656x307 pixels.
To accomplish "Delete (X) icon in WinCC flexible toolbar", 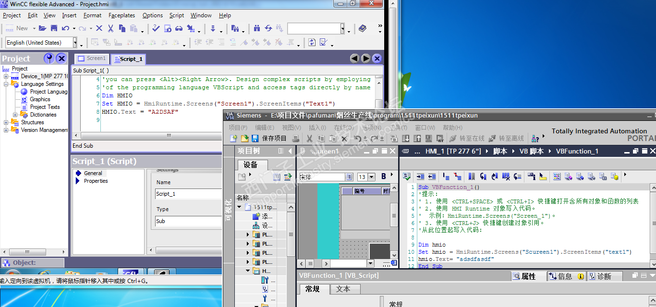I will click(x=99, y=28).
